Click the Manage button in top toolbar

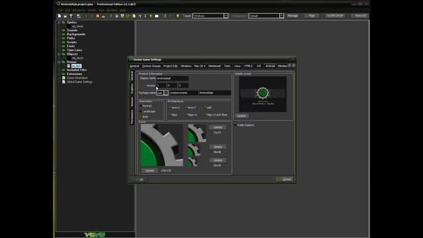point(293,16)
